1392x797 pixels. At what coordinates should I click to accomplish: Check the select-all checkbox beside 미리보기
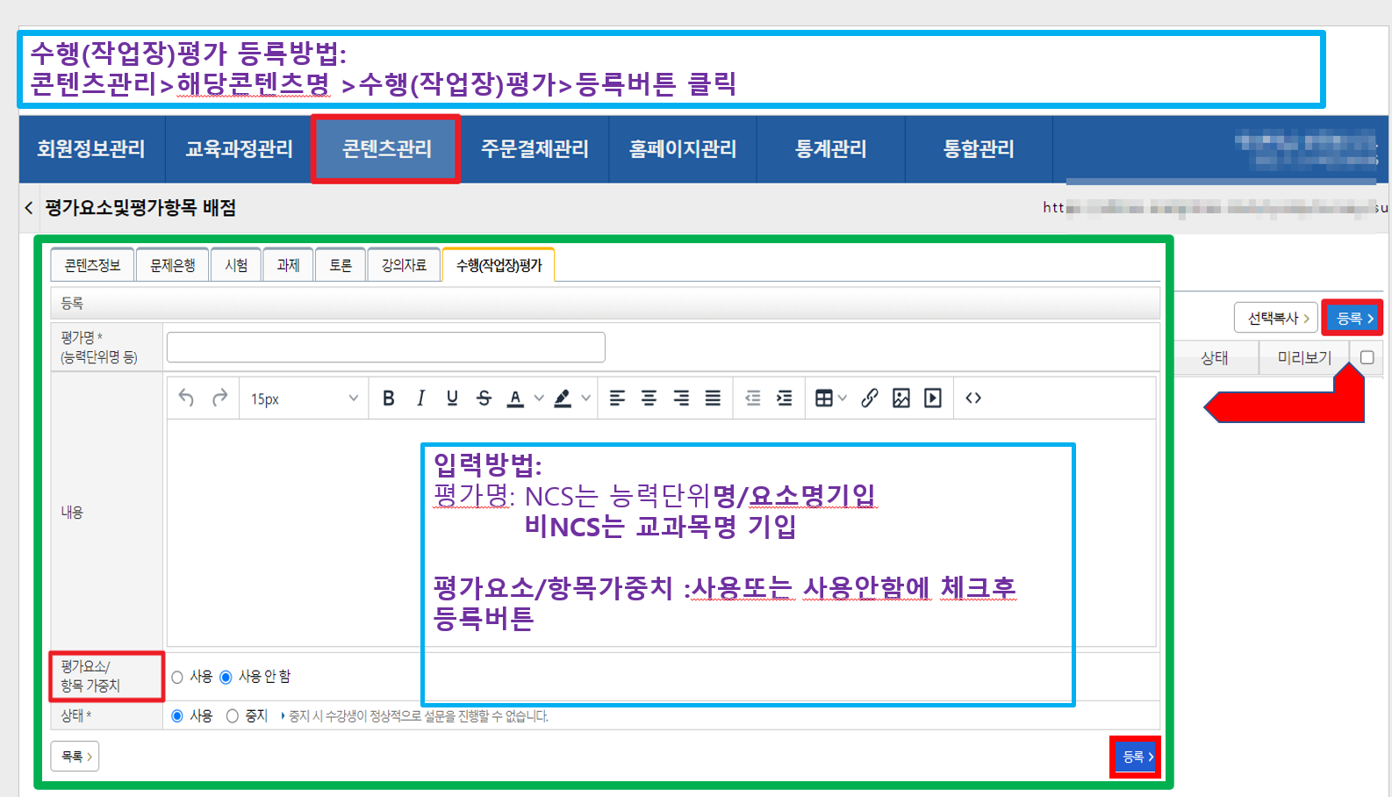coord(1367,357)
